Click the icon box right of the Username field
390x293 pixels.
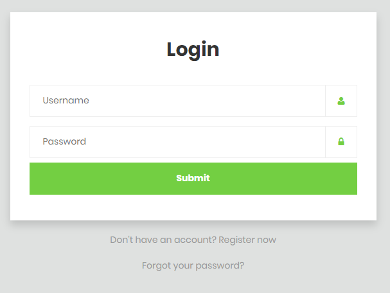[341, 101]
